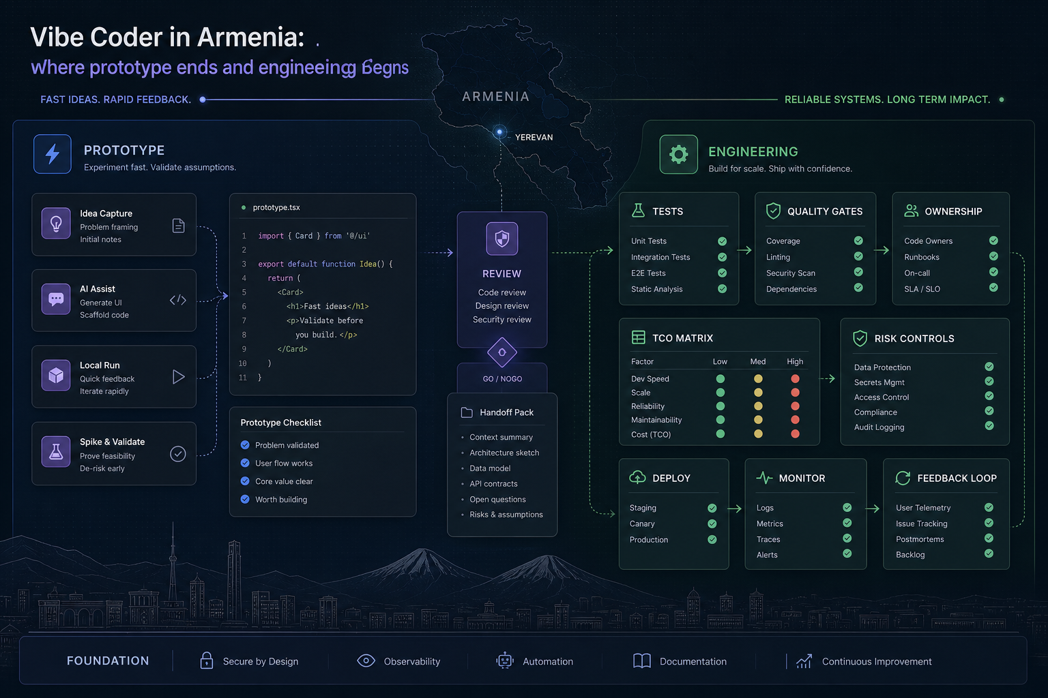
Task: Click the green Dev Speed Low dot
Action: (x=720, y=379)
